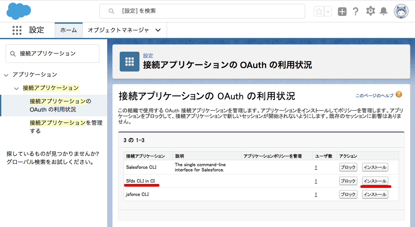Image resolution: width=415 pixels, height=227 pixels.
Task: Click the Sfdx CLI in CI app name
Action: [140, 181]
